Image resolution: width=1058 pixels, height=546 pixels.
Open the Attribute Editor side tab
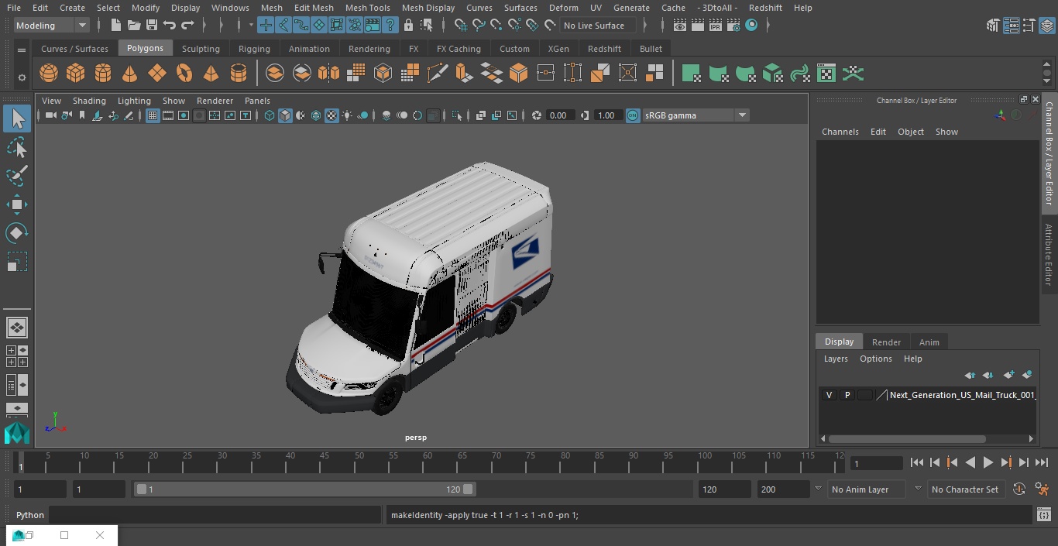click(1049, 255)
